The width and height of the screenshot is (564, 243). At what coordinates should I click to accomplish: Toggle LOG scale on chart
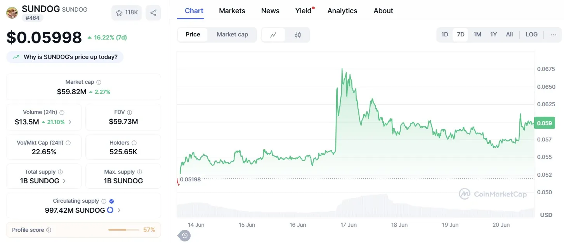(531, 34)
